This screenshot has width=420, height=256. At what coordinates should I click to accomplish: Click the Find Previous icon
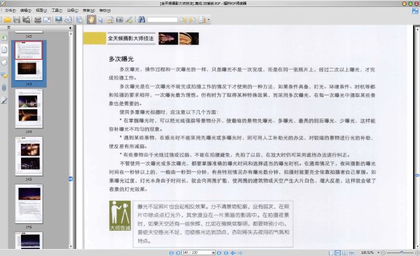(x=183, y=20)
